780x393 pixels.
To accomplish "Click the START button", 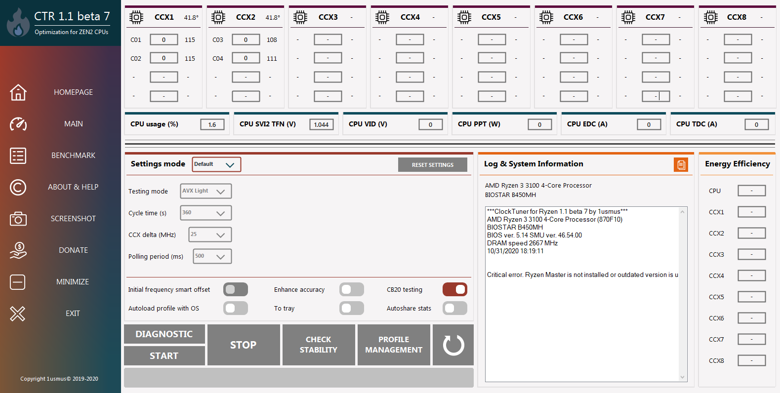I will click(164, 356).
